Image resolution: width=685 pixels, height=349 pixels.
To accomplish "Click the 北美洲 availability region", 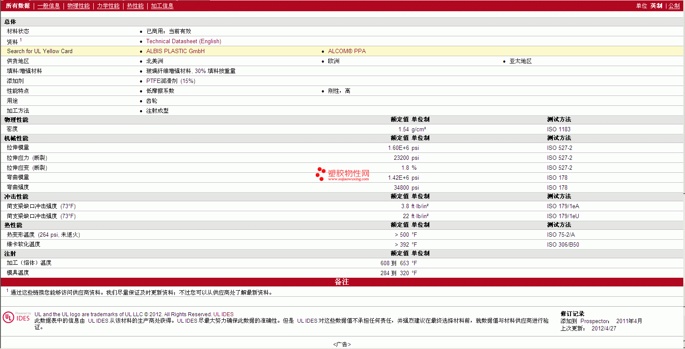I will pyautogui.click(x=155, y=61).
